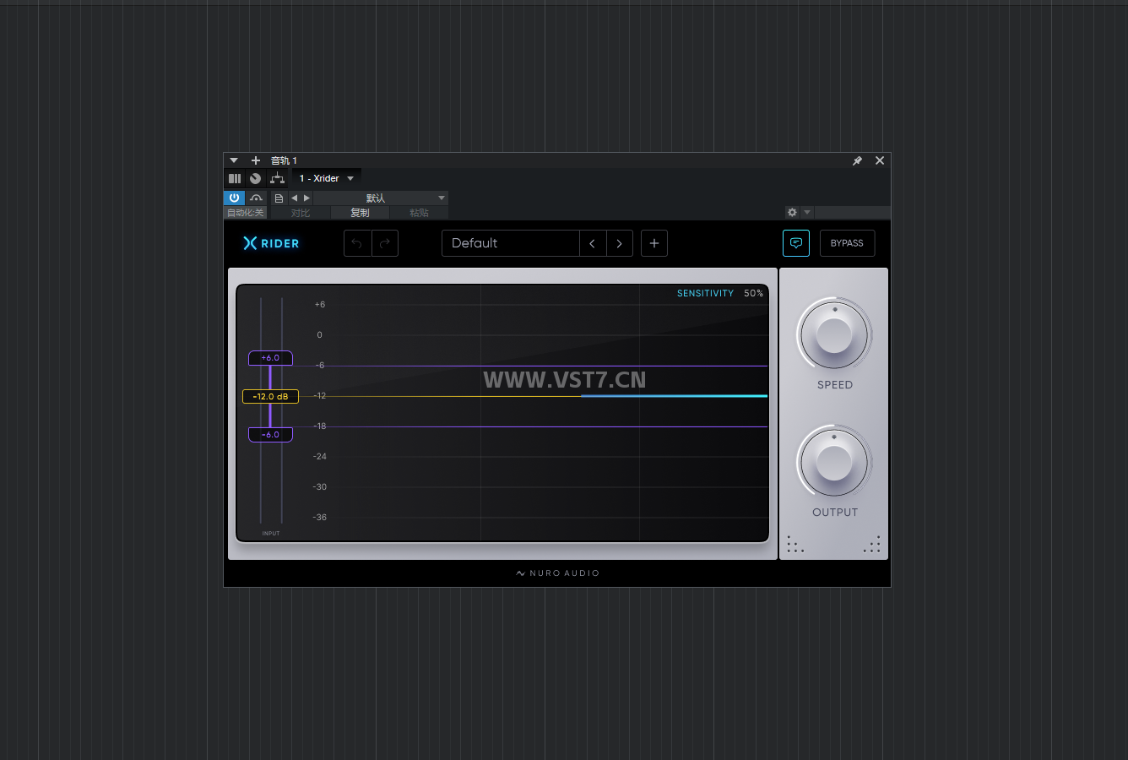Click the 复制 copy button
Image resolution: width=1128 pixels, height=760 pixels.
click(x=360, y=213)
